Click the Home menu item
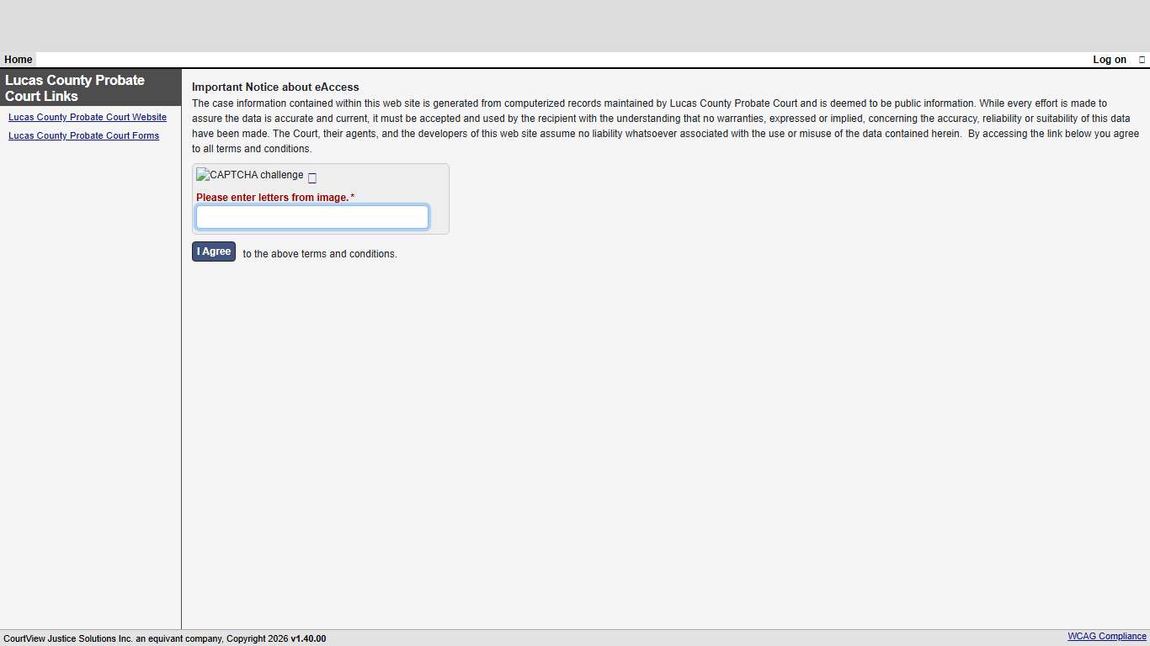The image size is (1150, 646). tap(18, 59)
